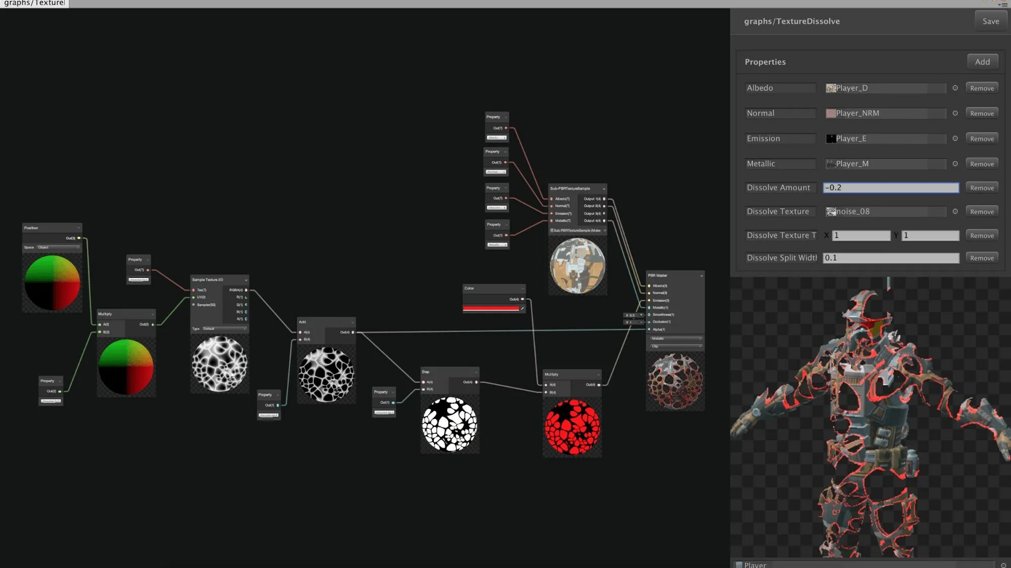The width and height of the screenshot is (1011, 568).
Task: Click the RGBA(4) output port on Sample Texture 2D
Action: [246, 290]
